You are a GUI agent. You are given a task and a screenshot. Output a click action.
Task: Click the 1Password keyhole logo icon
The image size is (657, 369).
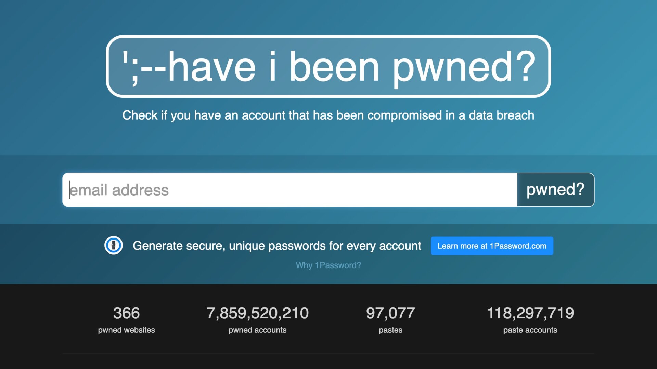(x=113, y=245)
